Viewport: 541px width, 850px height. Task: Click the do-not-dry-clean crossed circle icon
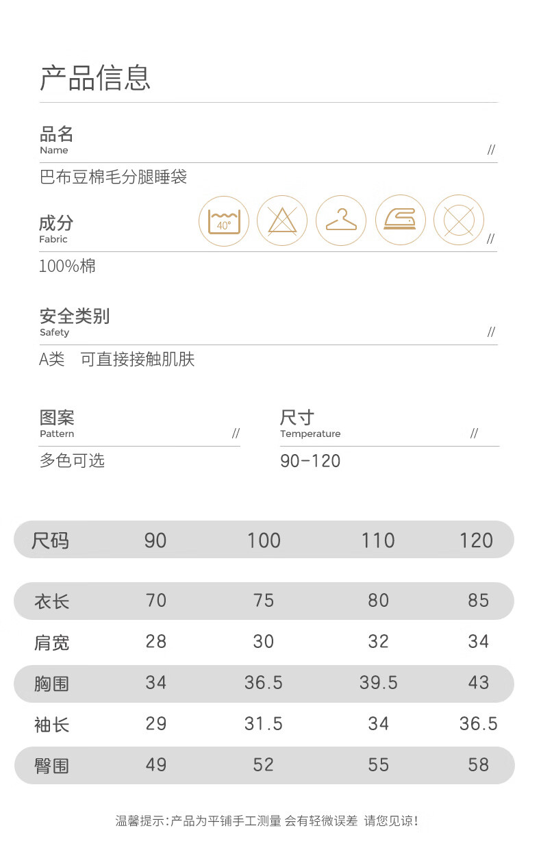pyautogui.click(x=459, y=221)
